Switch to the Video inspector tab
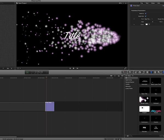Image resolution: width=164 pixels, height=140 pixels. click(153, 3)
